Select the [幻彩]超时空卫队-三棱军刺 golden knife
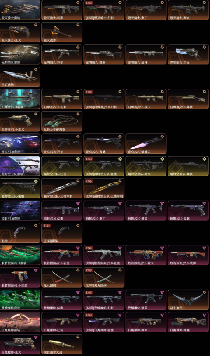The image size is (210, 356). pyautogui.click(x=104, y=188)
